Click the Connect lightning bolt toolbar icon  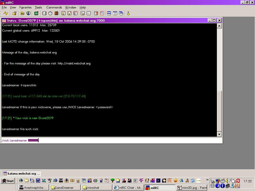(6, 13)
